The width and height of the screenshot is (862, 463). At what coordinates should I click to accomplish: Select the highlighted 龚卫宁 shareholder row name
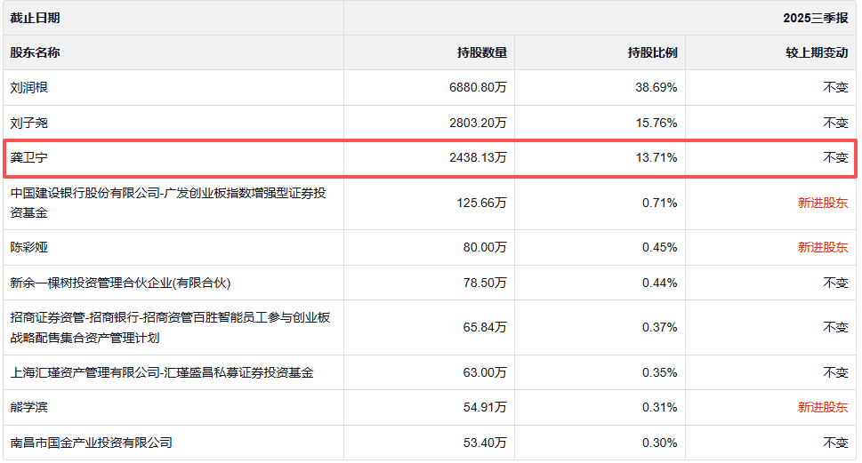[x=29, y=158]
